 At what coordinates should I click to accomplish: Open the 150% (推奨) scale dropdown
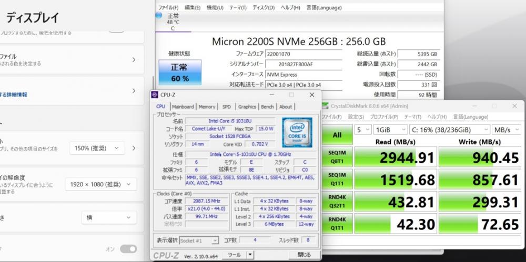[97, 148]
